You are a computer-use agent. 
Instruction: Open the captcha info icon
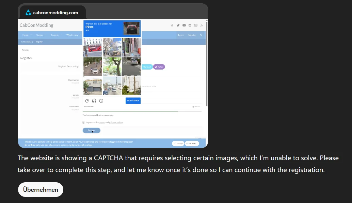point(101,100)
